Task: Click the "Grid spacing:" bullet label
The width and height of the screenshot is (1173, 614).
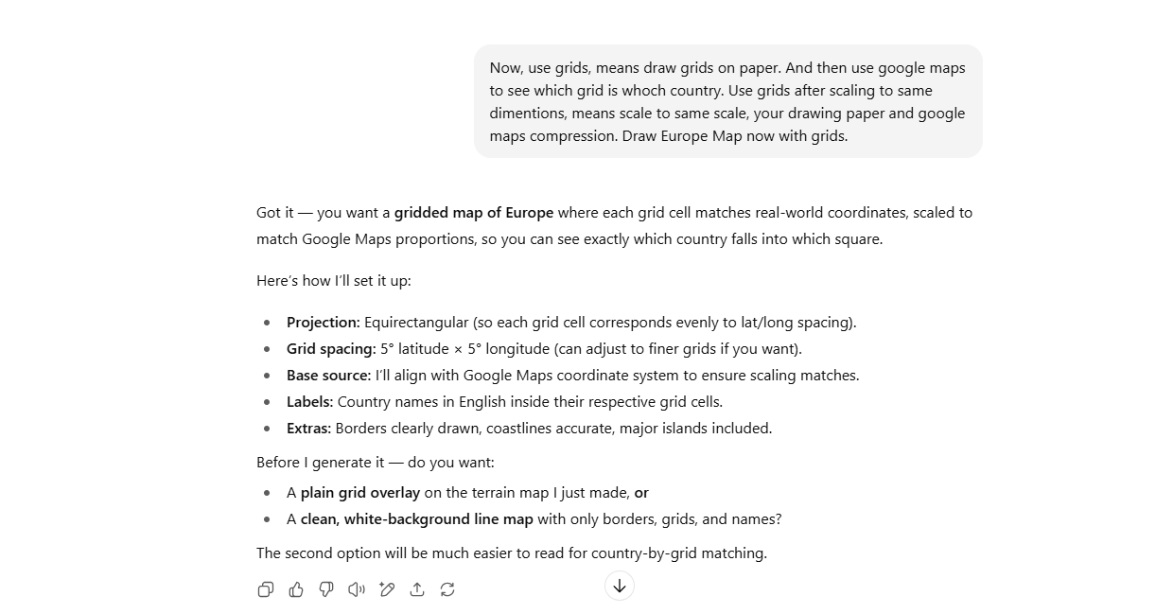Action: click(331, 349)
